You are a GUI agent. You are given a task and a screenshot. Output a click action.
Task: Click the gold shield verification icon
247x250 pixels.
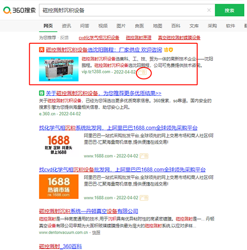click(171, 50)
